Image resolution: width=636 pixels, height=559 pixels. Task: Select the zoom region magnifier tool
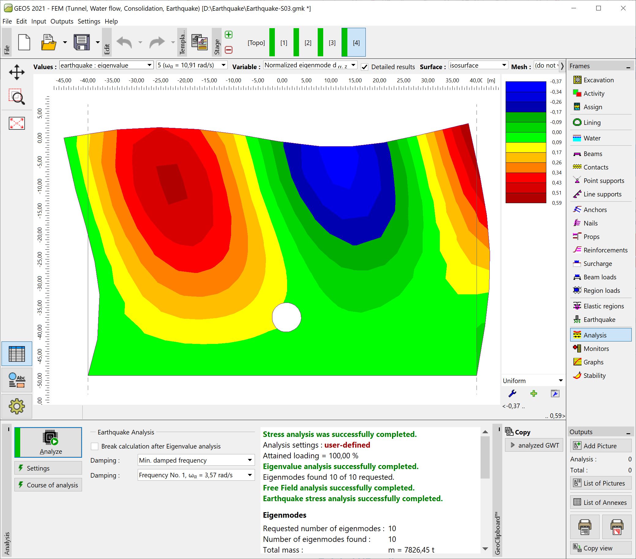(17, 97)
